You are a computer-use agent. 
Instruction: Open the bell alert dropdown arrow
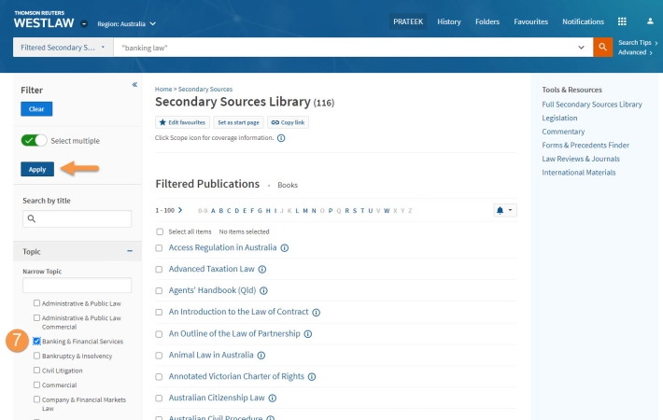coord(510,210)
